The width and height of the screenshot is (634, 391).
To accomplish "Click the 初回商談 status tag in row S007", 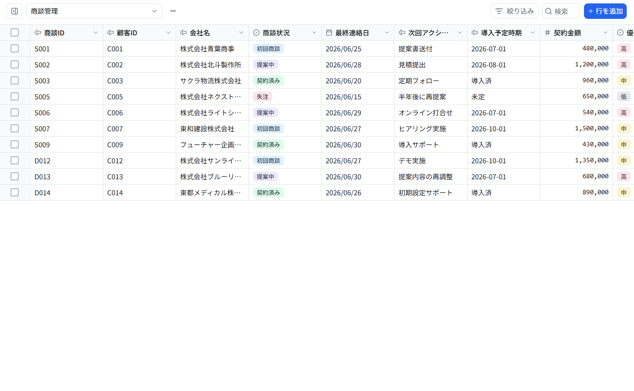I will tap(268, 128).
